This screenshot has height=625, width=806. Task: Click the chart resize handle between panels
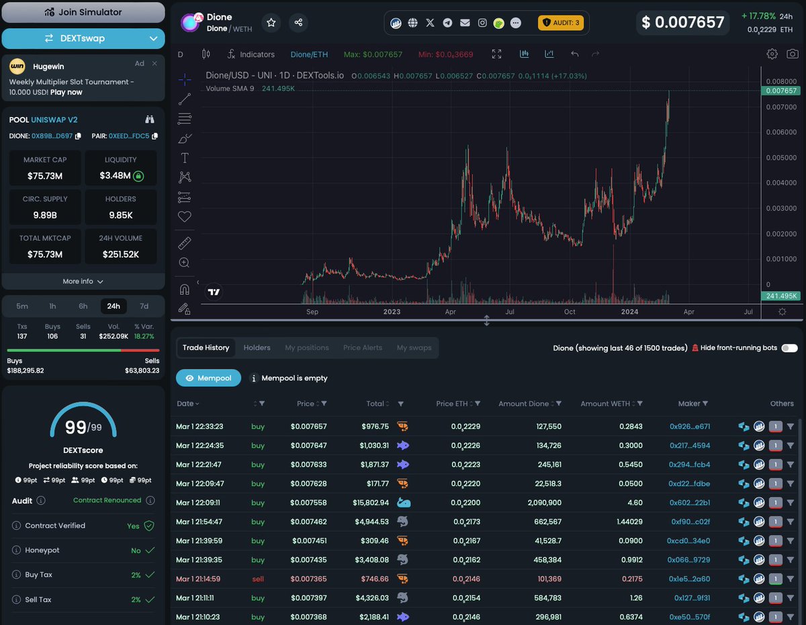pos(487,321)
